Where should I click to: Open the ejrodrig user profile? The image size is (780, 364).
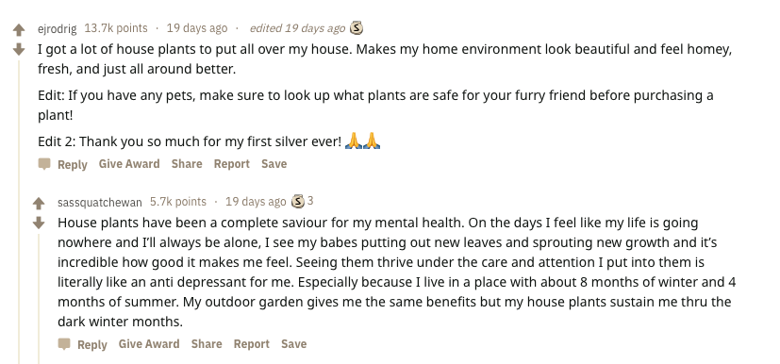tap(58, 29)
